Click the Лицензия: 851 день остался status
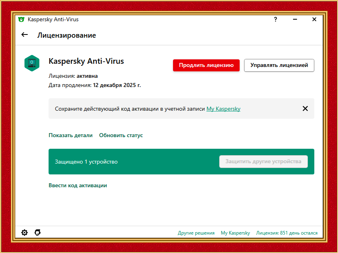 coord(287,233)
